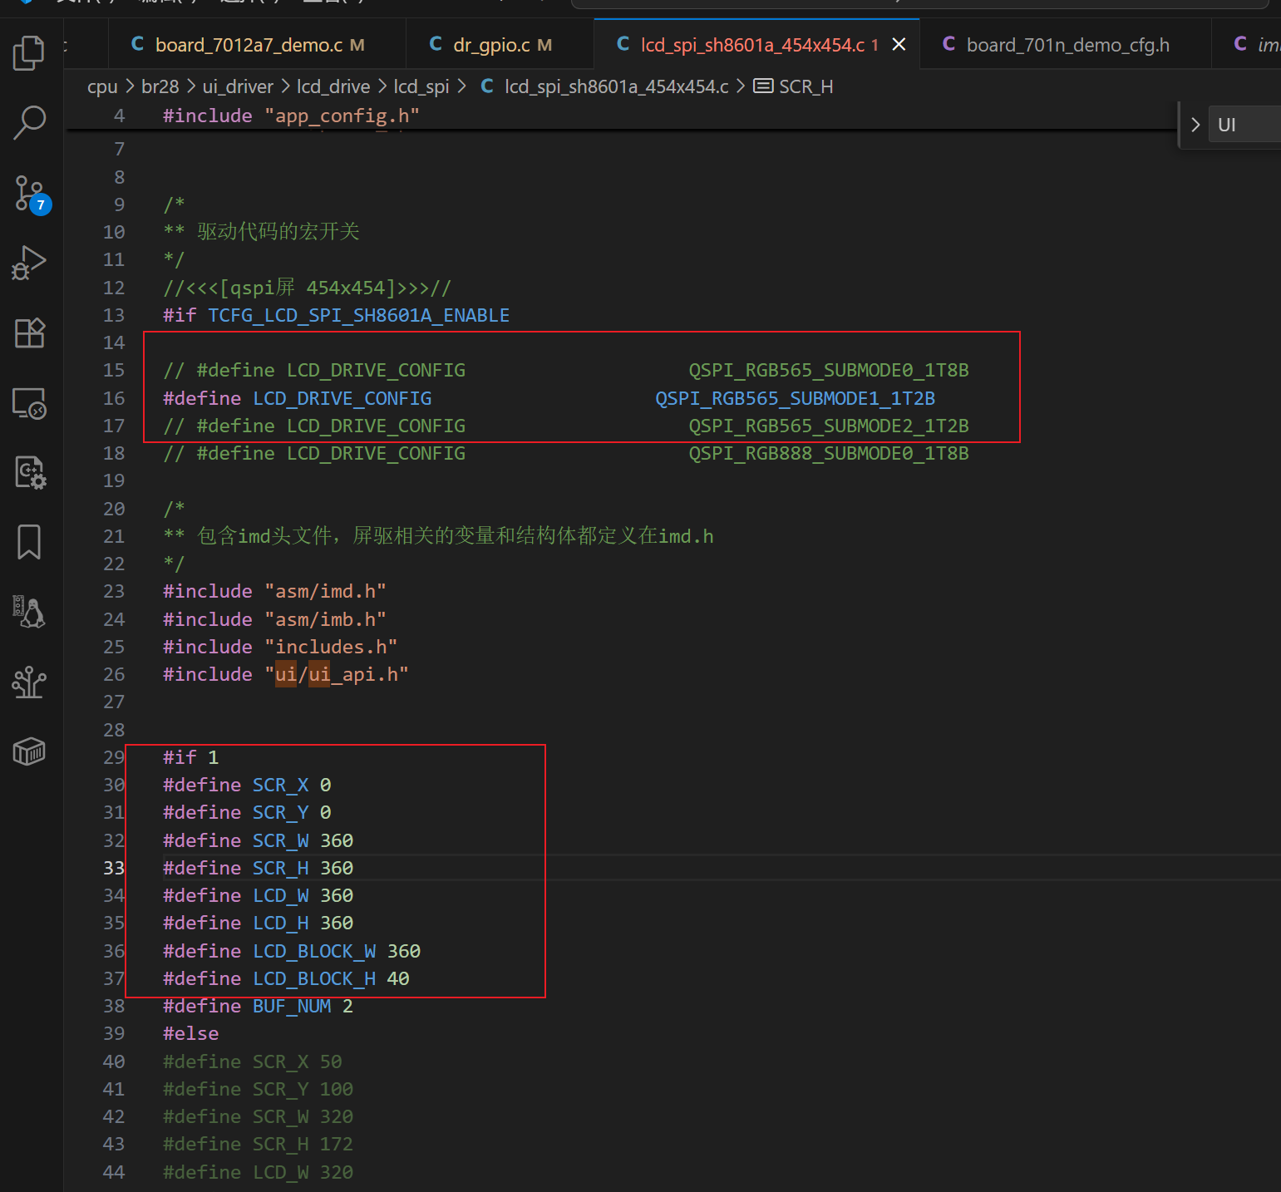Click BUF_NUM definition on line 38
The height and width of the screenshot is (1192, 1281).
pos(292,1006)
